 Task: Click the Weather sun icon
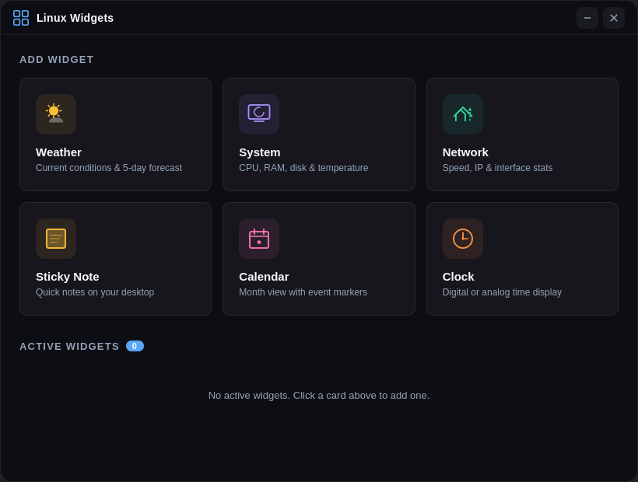tap(56, 114)
